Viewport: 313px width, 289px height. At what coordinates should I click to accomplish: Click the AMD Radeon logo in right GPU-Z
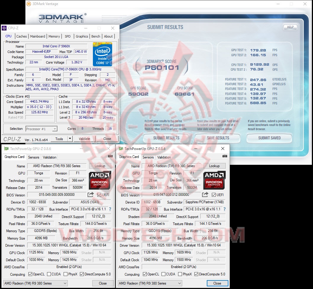pos(214,180)
